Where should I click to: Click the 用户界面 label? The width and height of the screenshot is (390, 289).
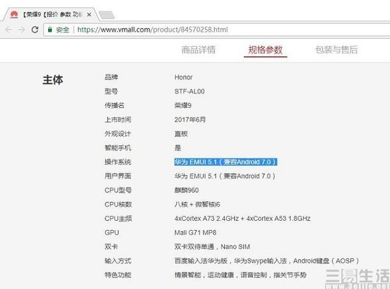pyautogui.click(x=118, y=176)
